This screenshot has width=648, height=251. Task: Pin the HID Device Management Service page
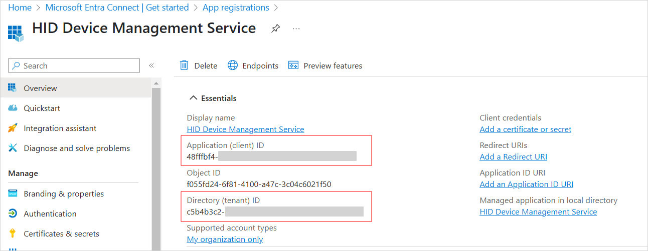[275, 28]
